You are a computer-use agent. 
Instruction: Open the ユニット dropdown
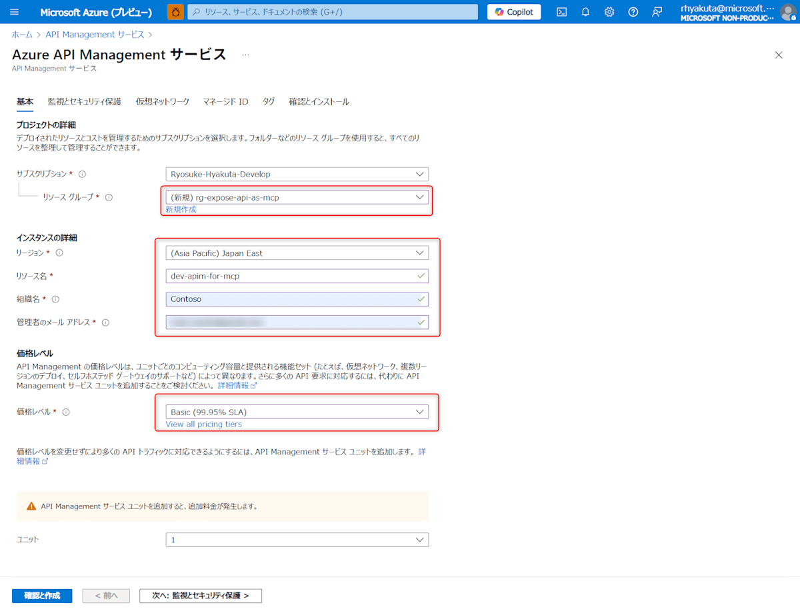297,540
